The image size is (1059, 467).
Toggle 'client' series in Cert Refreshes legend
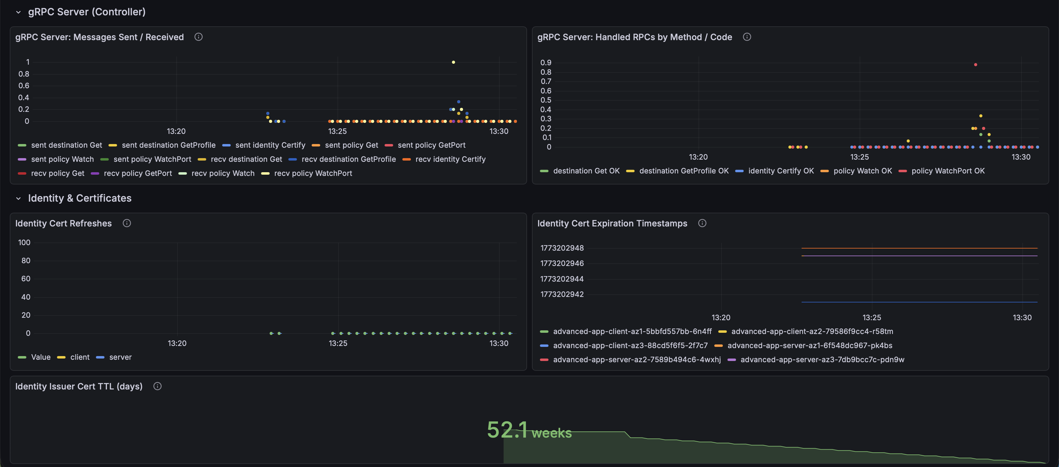point(80,357)
